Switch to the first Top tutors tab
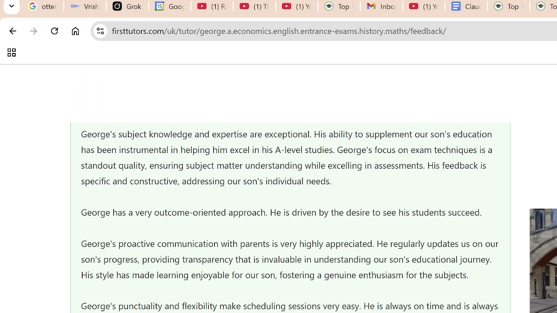This screenshot has height=313, width=557. [x=339, y=7]
